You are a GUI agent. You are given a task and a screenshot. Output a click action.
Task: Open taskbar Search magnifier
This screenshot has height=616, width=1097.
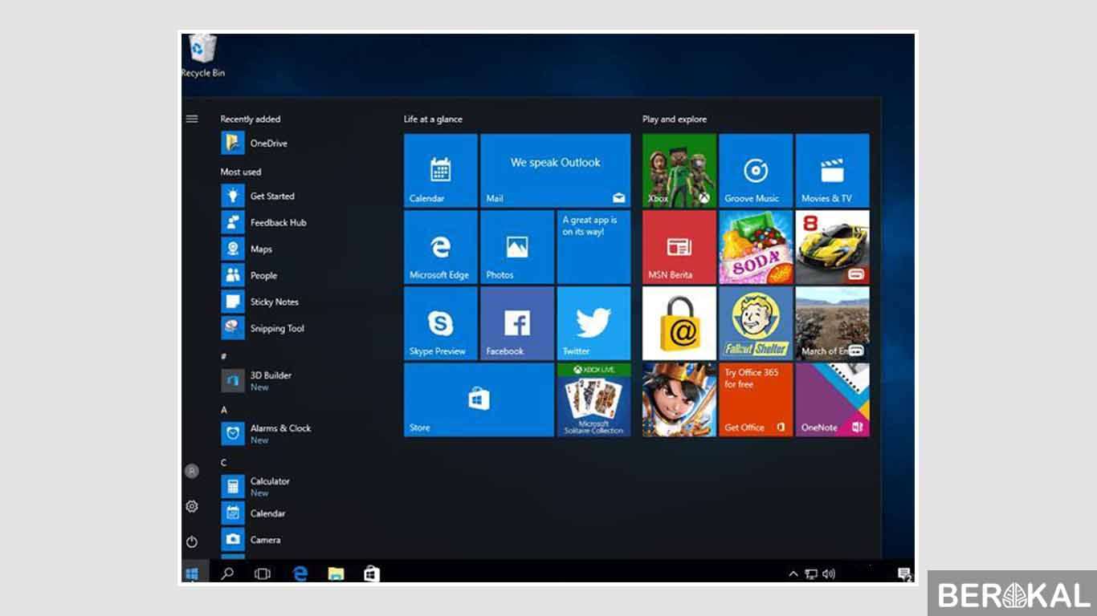tap(227, 573)
